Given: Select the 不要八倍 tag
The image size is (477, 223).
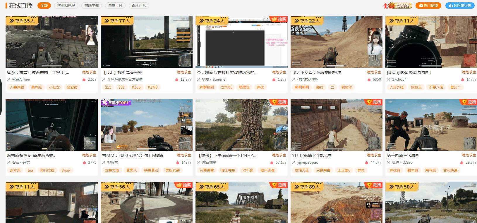Looking at the screenshot, I should pyautogui.click(x=436, y=87).
